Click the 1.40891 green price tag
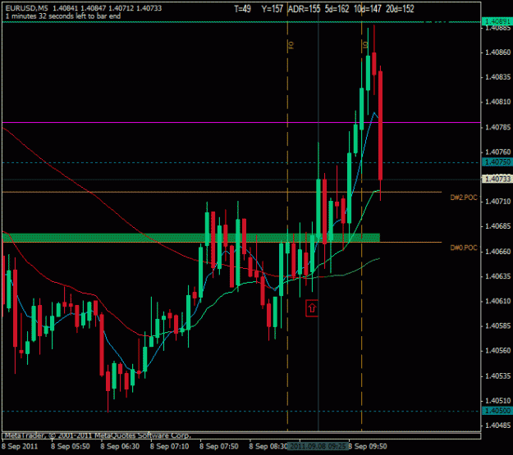This screenshot has height=455, width=513. [497, 21]
